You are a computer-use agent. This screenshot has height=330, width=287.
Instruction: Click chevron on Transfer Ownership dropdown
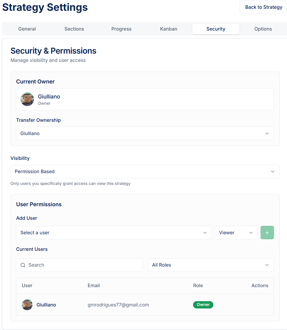267,134
